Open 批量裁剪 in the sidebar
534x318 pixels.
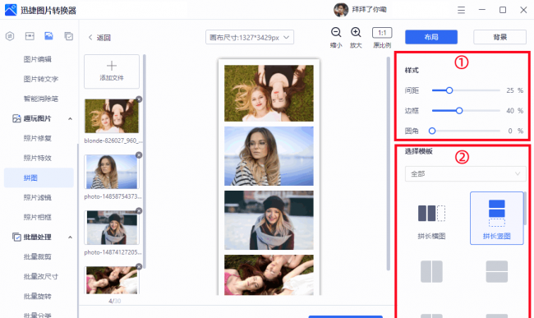coord(38,256)
